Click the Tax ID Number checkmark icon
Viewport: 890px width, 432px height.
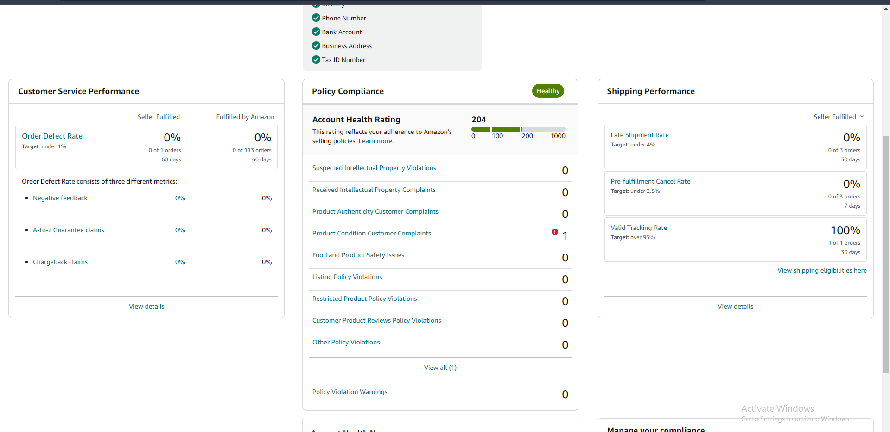click(x=316, y=59)
